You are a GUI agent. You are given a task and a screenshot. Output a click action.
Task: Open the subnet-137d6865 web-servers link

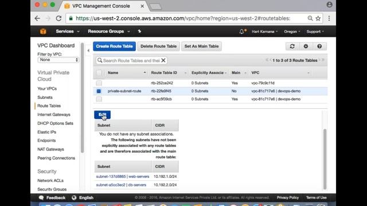(122, 176)
